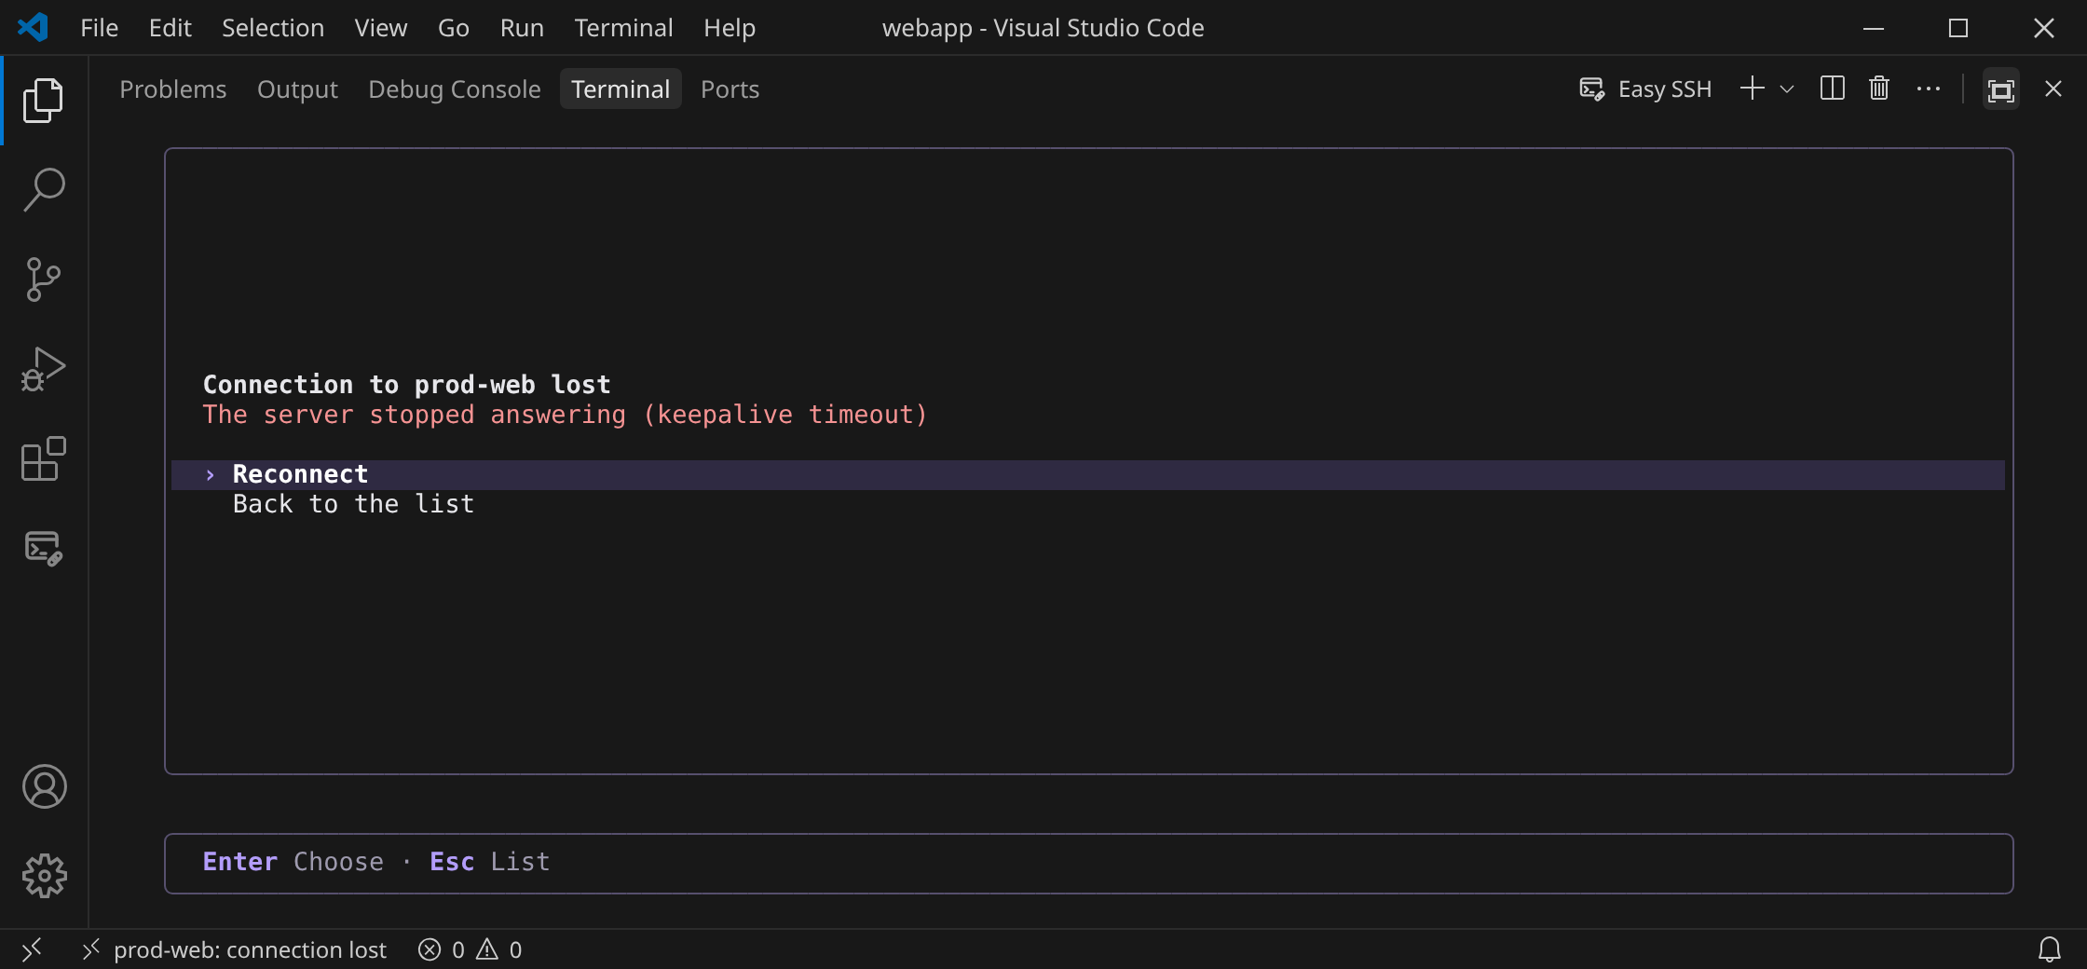Choose the Reconnect option

coord(1088,474)
